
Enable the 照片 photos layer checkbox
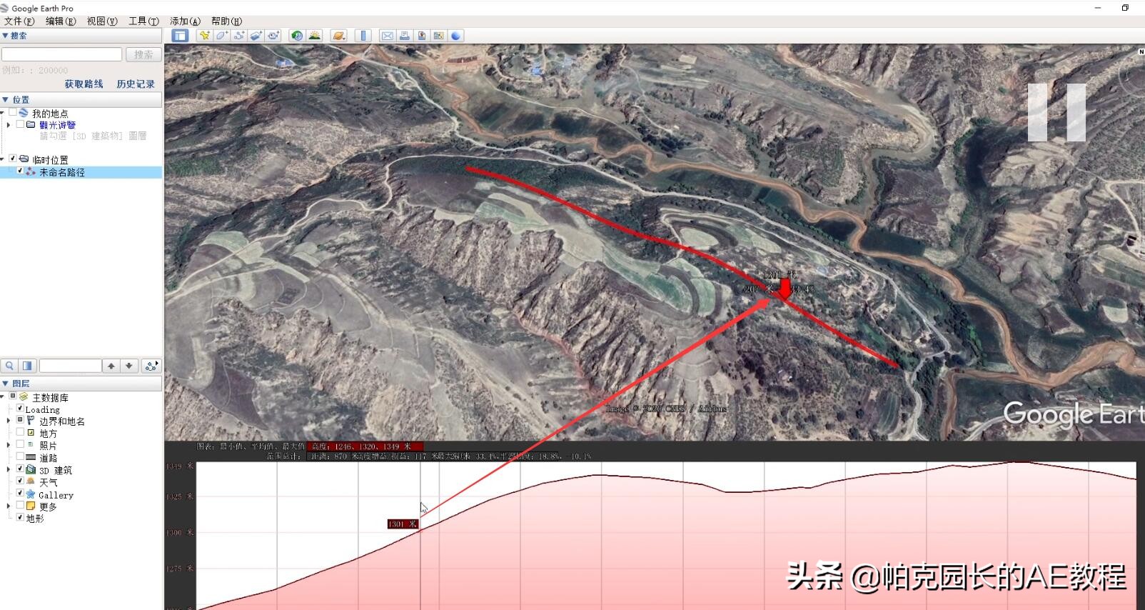point(20,445)
